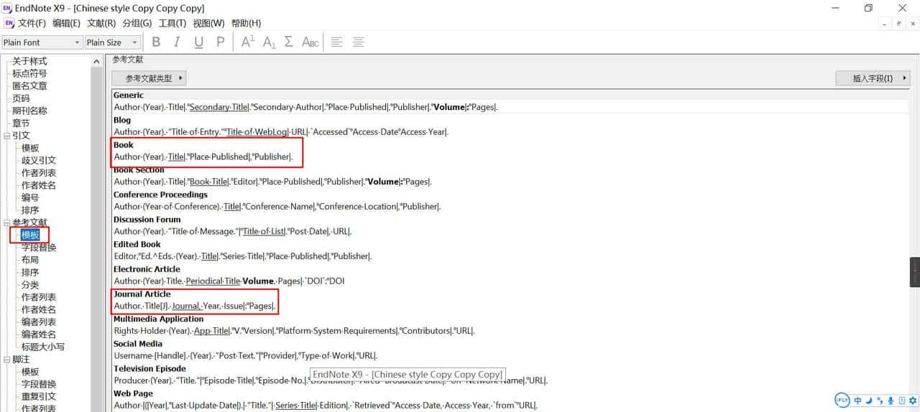Toggle Underline formatting in the toolbar
920x412 pixels.
click(198, 42)
